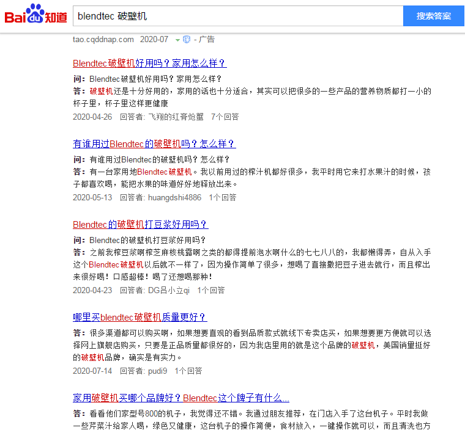The image size is (465, 433).
Task: Click question text '问: Blendtec的破壁机打豆浆好用吗？'
Action: pos(139,240)
